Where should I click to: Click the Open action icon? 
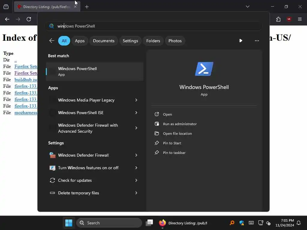click(x=156, y=114)
